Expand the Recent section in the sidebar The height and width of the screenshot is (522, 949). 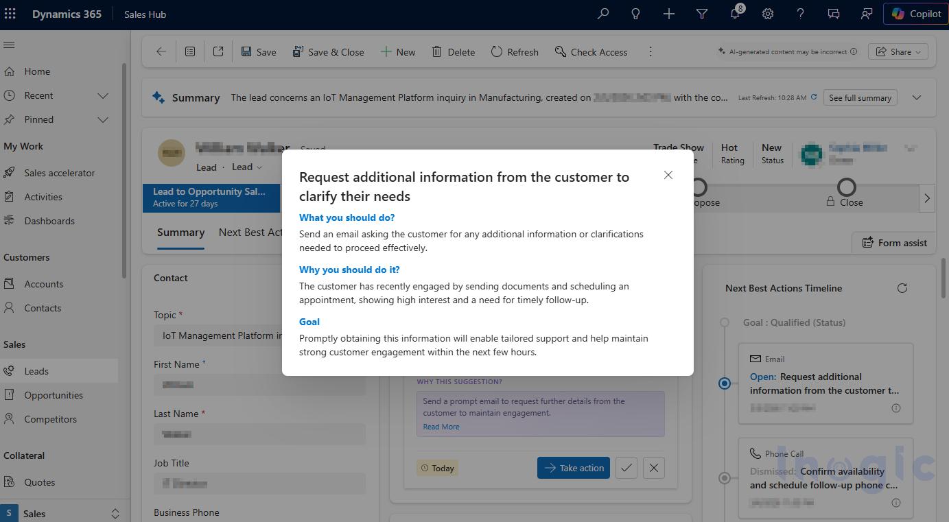point(103,95)
